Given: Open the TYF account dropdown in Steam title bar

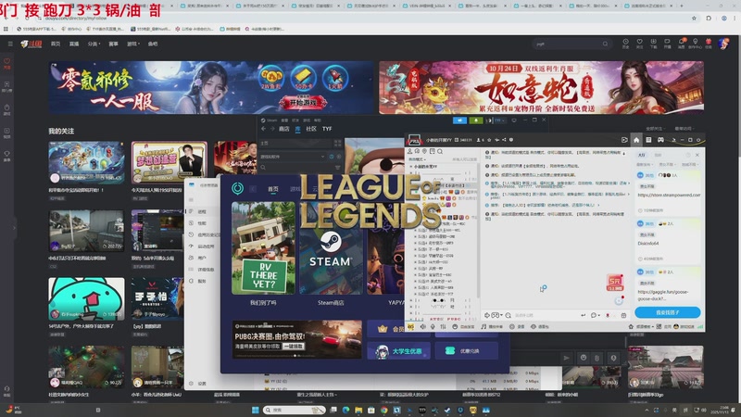Looking at the screenshot, I should (498, 120).
